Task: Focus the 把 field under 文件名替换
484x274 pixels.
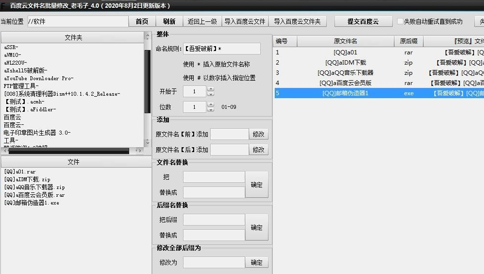Action: pyautogui.click(x=214, y=177)
